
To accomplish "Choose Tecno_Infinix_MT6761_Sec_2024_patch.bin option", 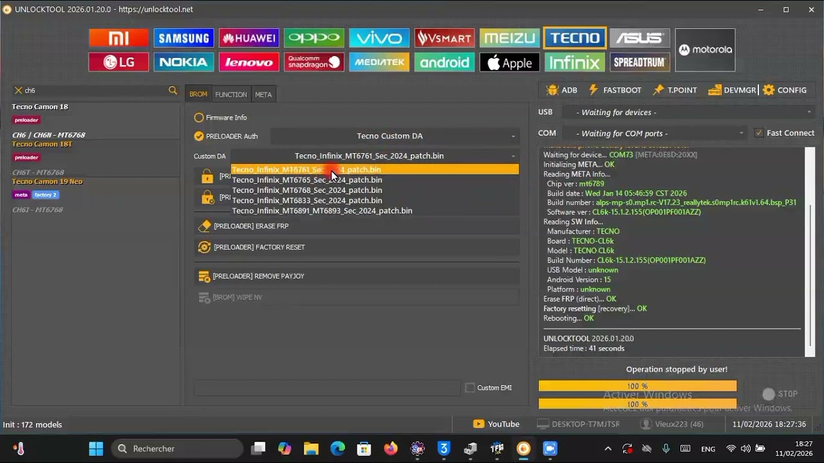I will point(375,170).
